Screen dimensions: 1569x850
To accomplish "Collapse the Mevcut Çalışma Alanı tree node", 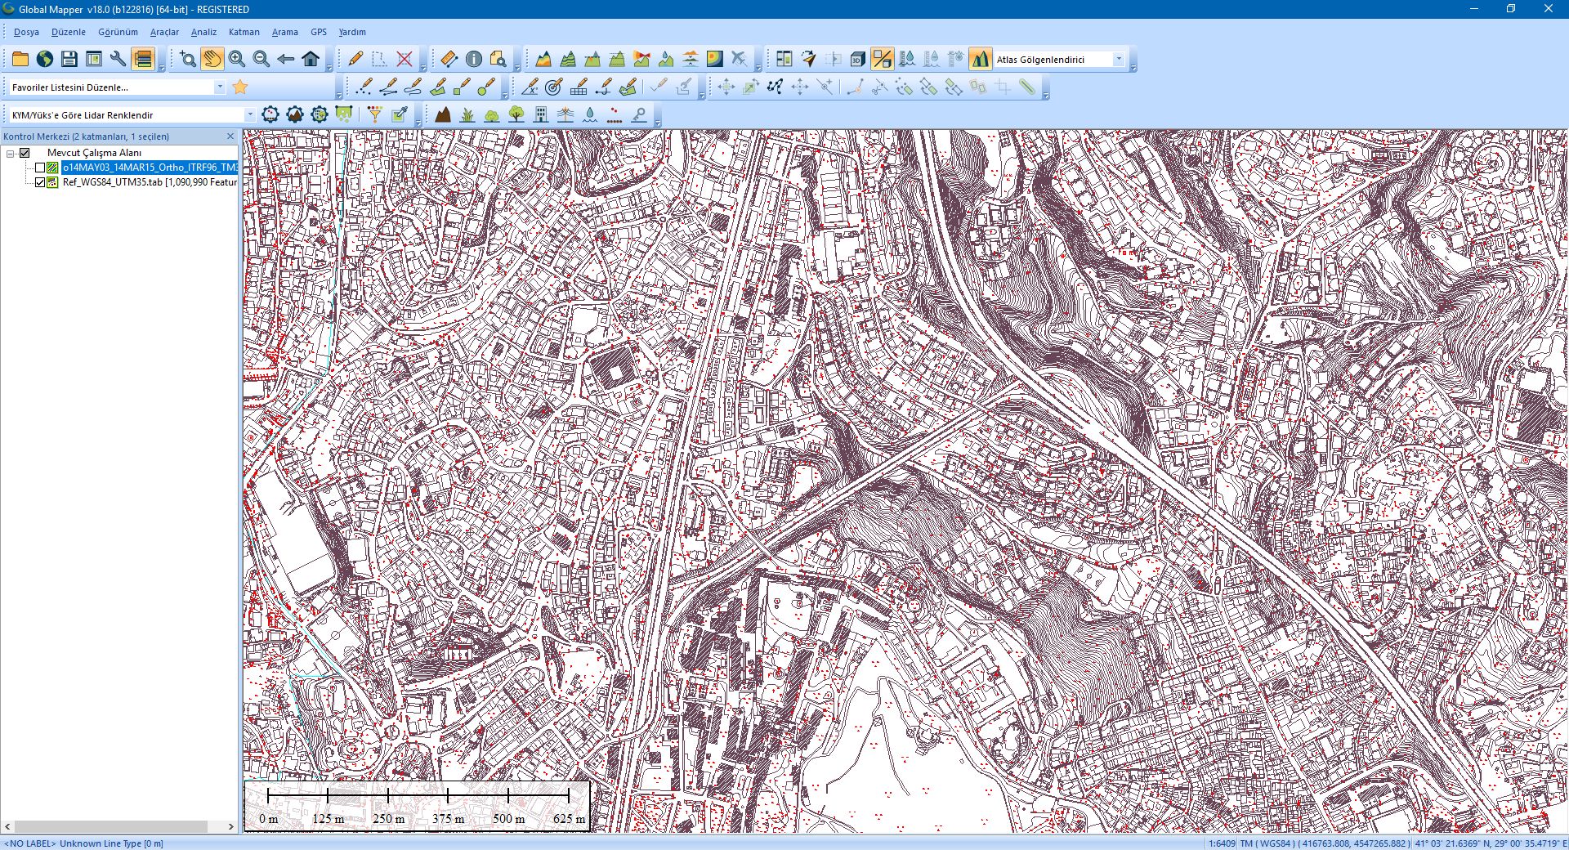I will coord(10,153).
